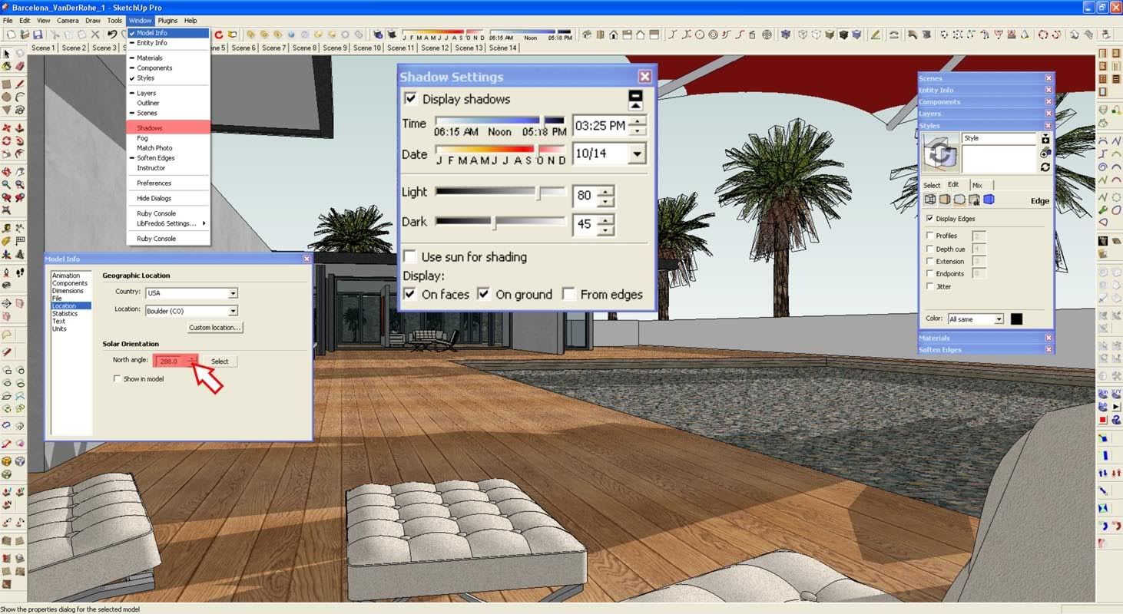Click the Wireframe style cube icon

[x=802, y=35]
